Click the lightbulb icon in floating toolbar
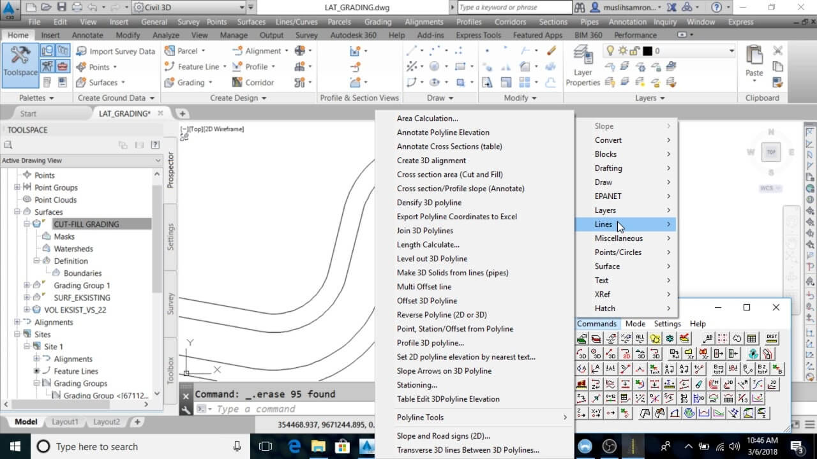The width and height of the screenshot is (817, 459). 655,339
